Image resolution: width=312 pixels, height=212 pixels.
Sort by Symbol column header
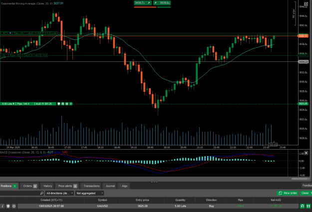coord(102,200)
